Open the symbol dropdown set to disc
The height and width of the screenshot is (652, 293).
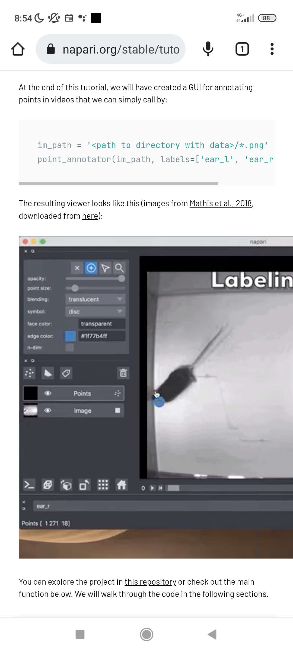tap(95, 311)
